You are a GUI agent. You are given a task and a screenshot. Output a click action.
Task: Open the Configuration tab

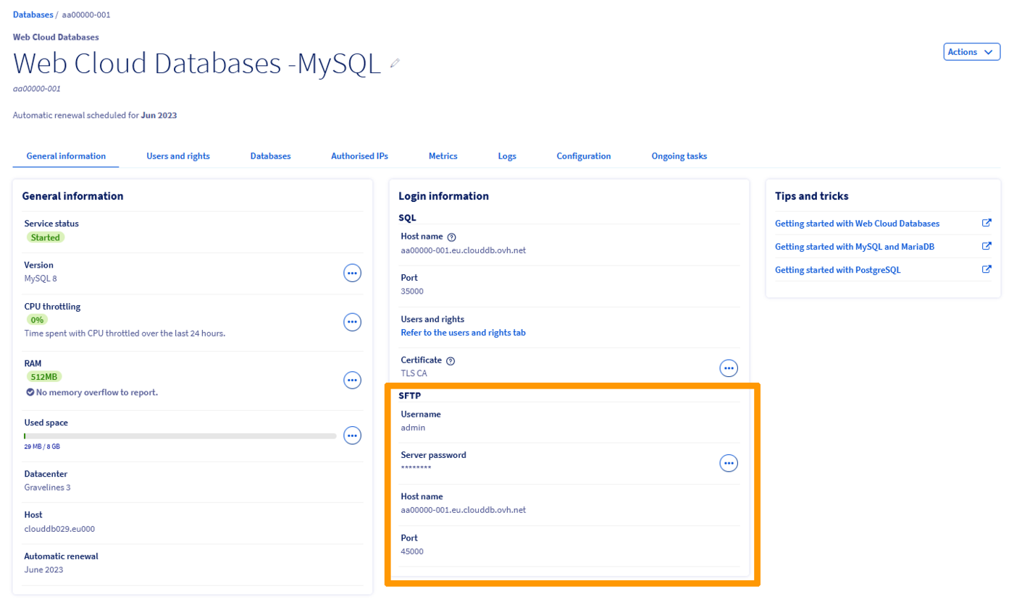click(584, 156)
